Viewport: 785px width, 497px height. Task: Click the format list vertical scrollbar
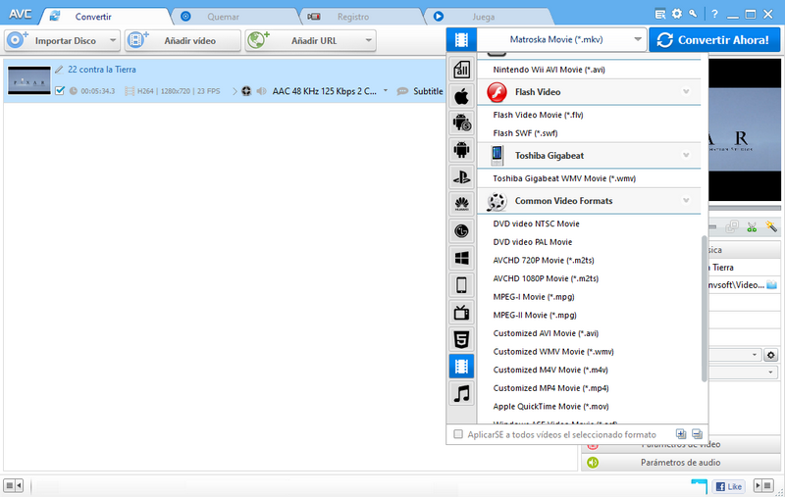pos(704,309)
